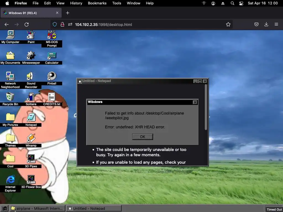
Task: Open Network Neighborhood icon
Action: tap(10, 80)
